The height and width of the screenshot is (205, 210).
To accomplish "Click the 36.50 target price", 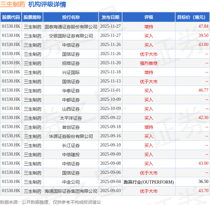I will pos(203,182).
